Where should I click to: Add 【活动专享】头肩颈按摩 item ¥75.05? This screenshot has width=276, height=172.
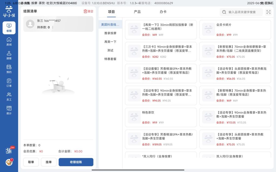(x=235, y=139)
